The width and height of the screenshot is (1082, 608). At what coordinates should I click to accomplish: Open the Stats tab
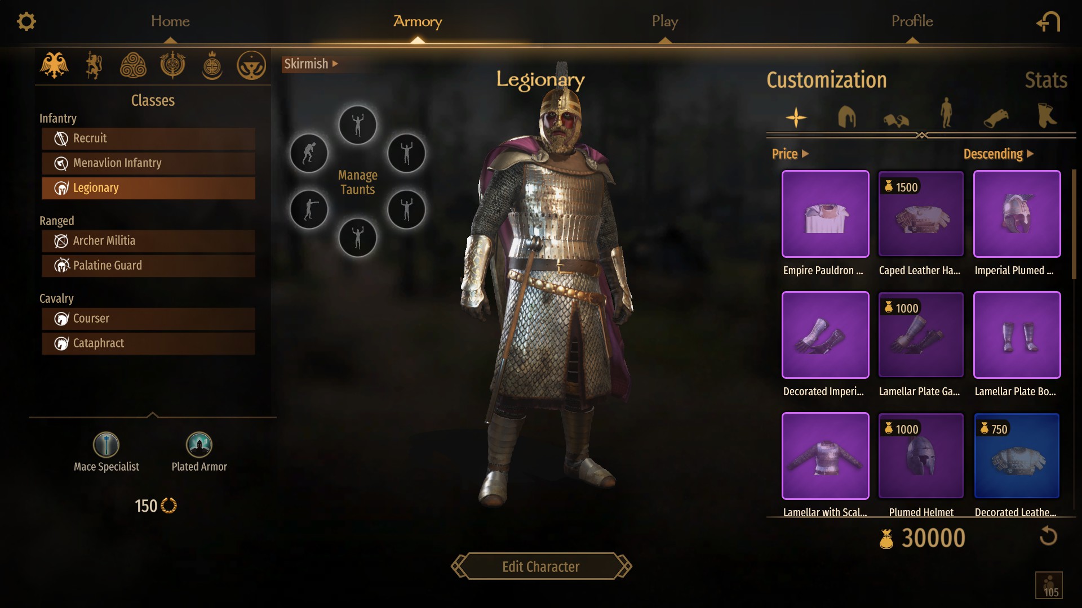[1045, 80]
